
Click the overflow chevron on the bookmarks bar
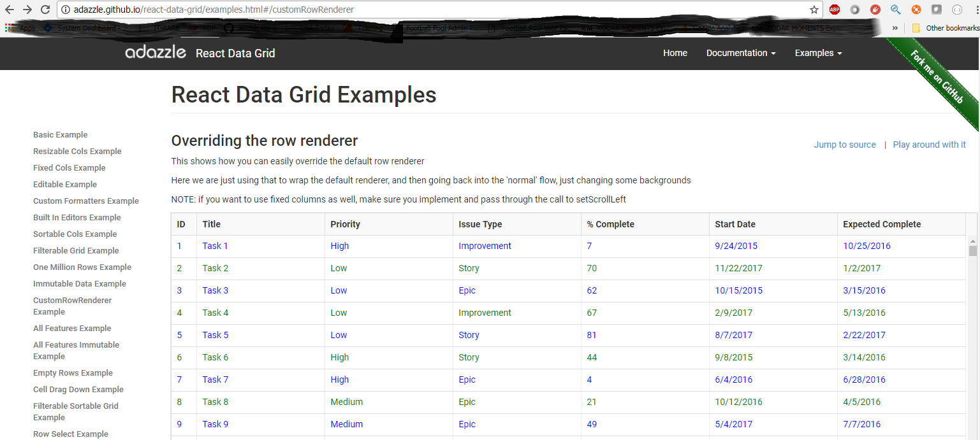point(895,28)
